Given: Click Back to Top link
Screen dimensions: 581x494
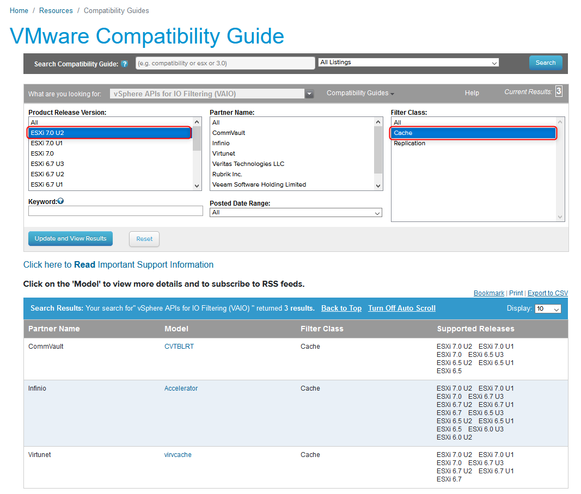Looking at the screenshot, I should (341, 308).
